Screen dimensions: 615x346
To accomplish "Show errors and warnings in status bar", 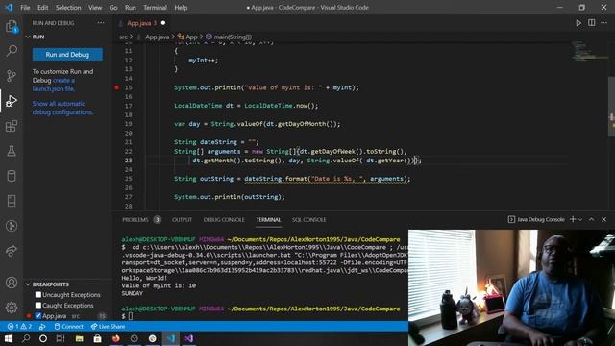I will tap(19, 327).
